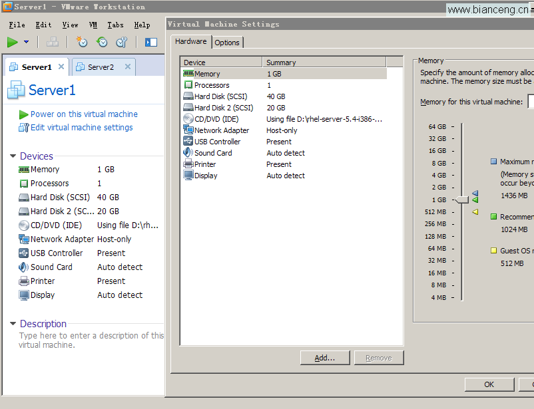Select CD/DVD (IDE) in hardware device list
The image size is (534, 409).
coord(284,119)
